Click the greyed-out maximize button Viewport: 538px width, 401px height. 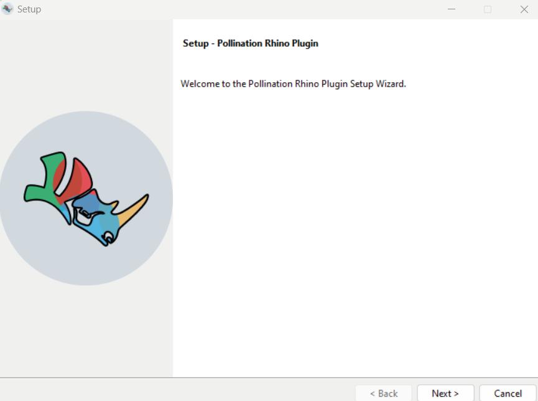pyautogui.click(x=487, y=9)
